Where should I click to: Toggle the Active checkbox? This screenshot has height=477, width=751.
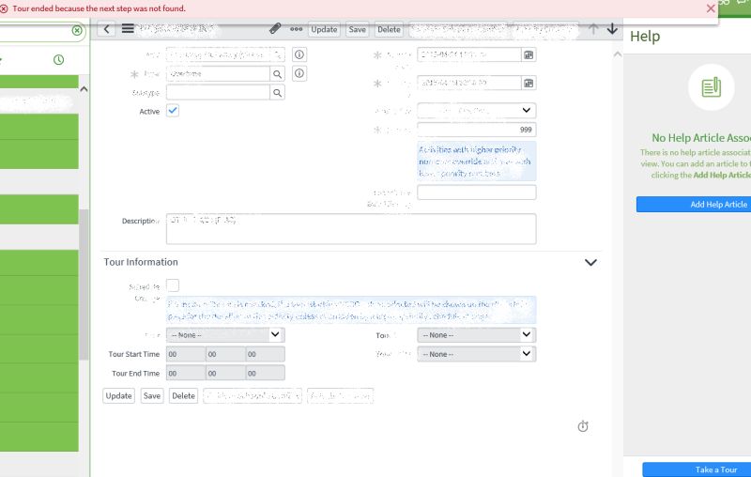click(173, 111)
